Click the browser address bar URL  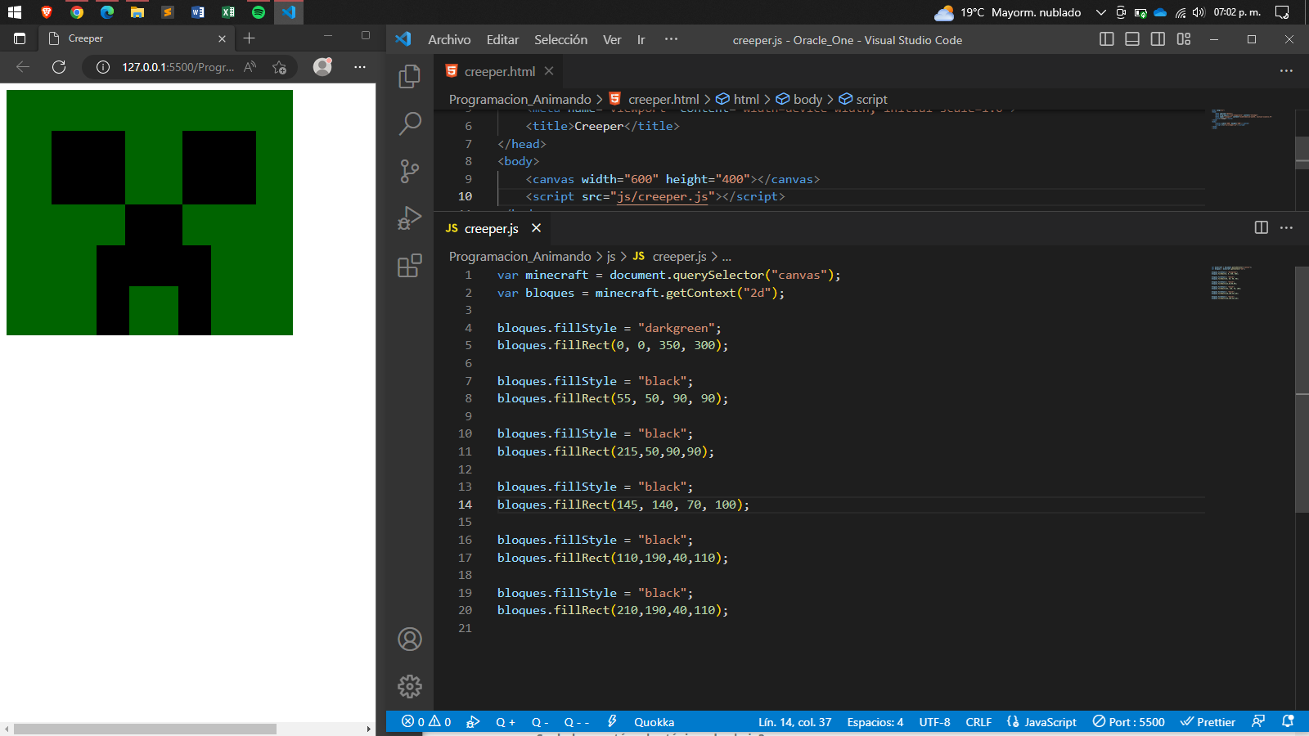(178, 67)
